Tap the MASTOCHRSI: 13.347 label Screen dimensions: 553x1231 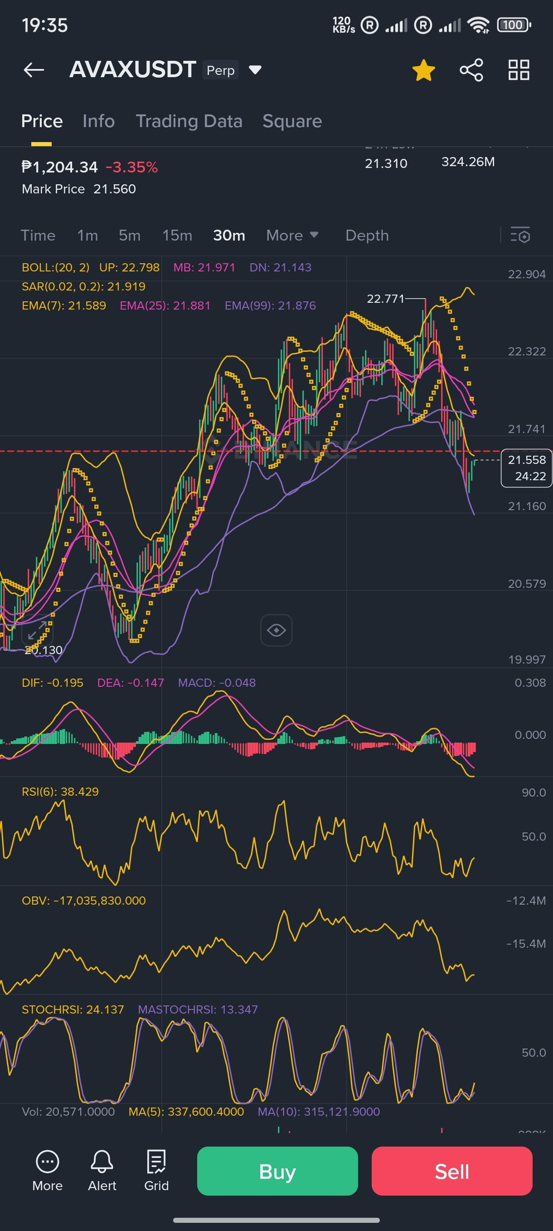click(x=198, y=1010)
